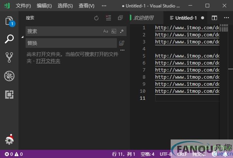This screenshot has width=233, height=158.
Task: Split the editor to the right
Action: (x=214, y=18)
